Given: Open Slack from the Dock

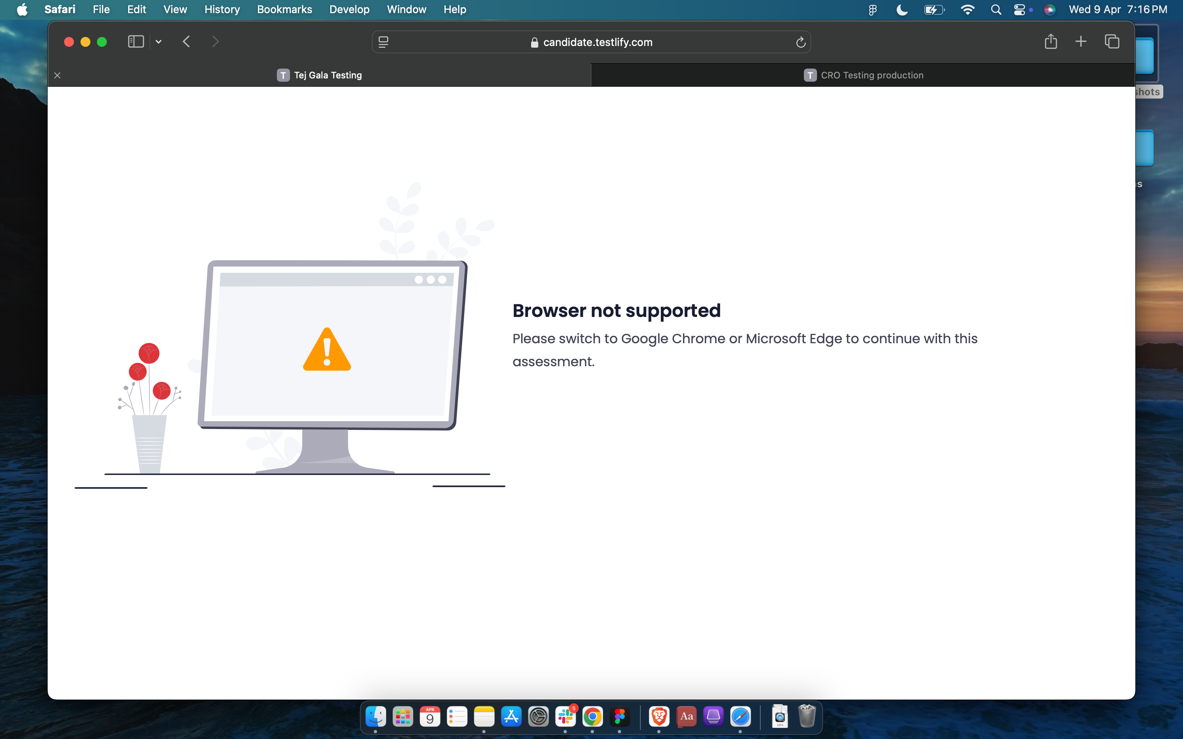Looking at the screenshot, I should [x=566, y=716].
